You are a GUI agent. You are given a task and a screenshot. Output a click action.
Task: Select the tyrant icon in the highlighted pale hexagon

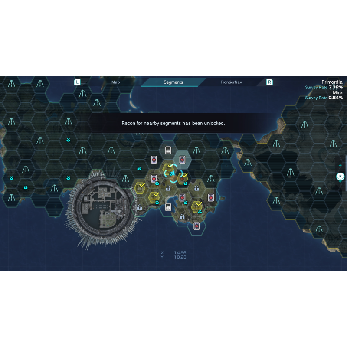182,159
